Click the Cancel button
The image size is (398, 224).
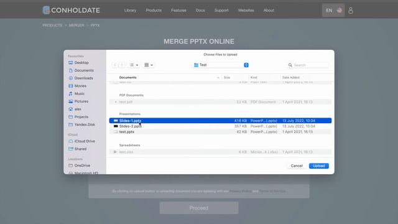point(297,166)
